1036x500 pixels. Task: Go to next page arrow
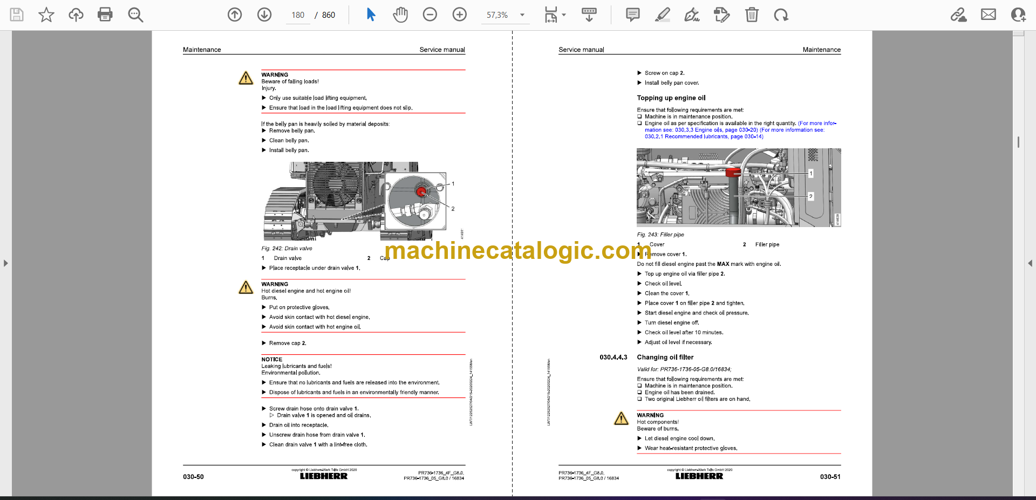tap(264, 15)
